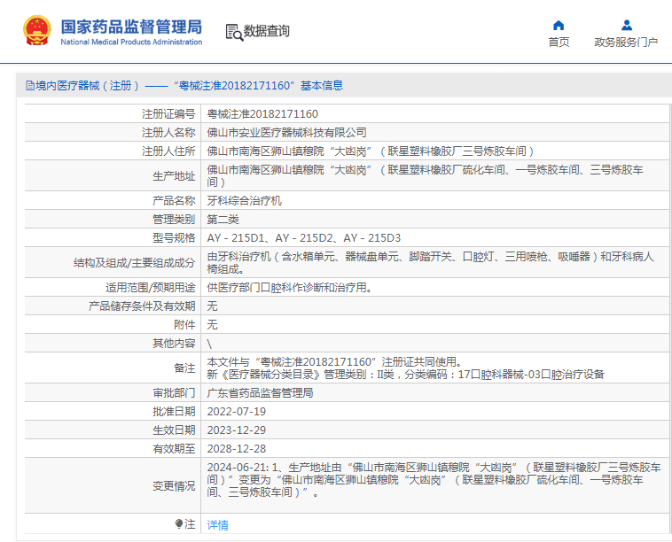Click 无 in 产品储存条件及有效期 row
Screen dimensions: 672x542
(x=212, y=306)
